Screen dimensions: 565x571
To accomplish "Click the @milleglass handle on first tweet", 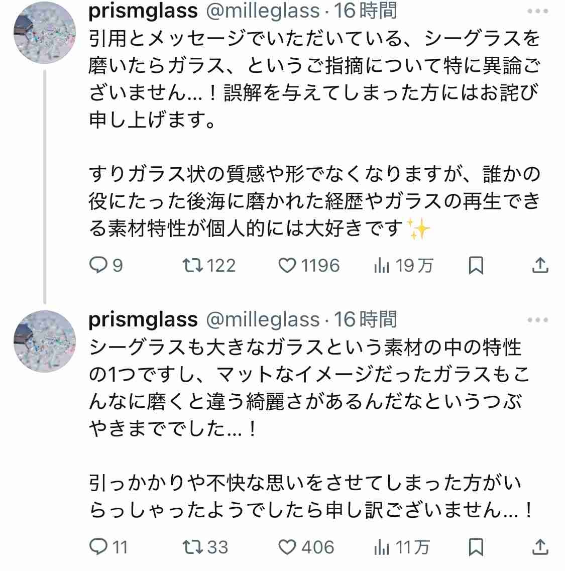I will pyautogui.click(x=261, y=11).
